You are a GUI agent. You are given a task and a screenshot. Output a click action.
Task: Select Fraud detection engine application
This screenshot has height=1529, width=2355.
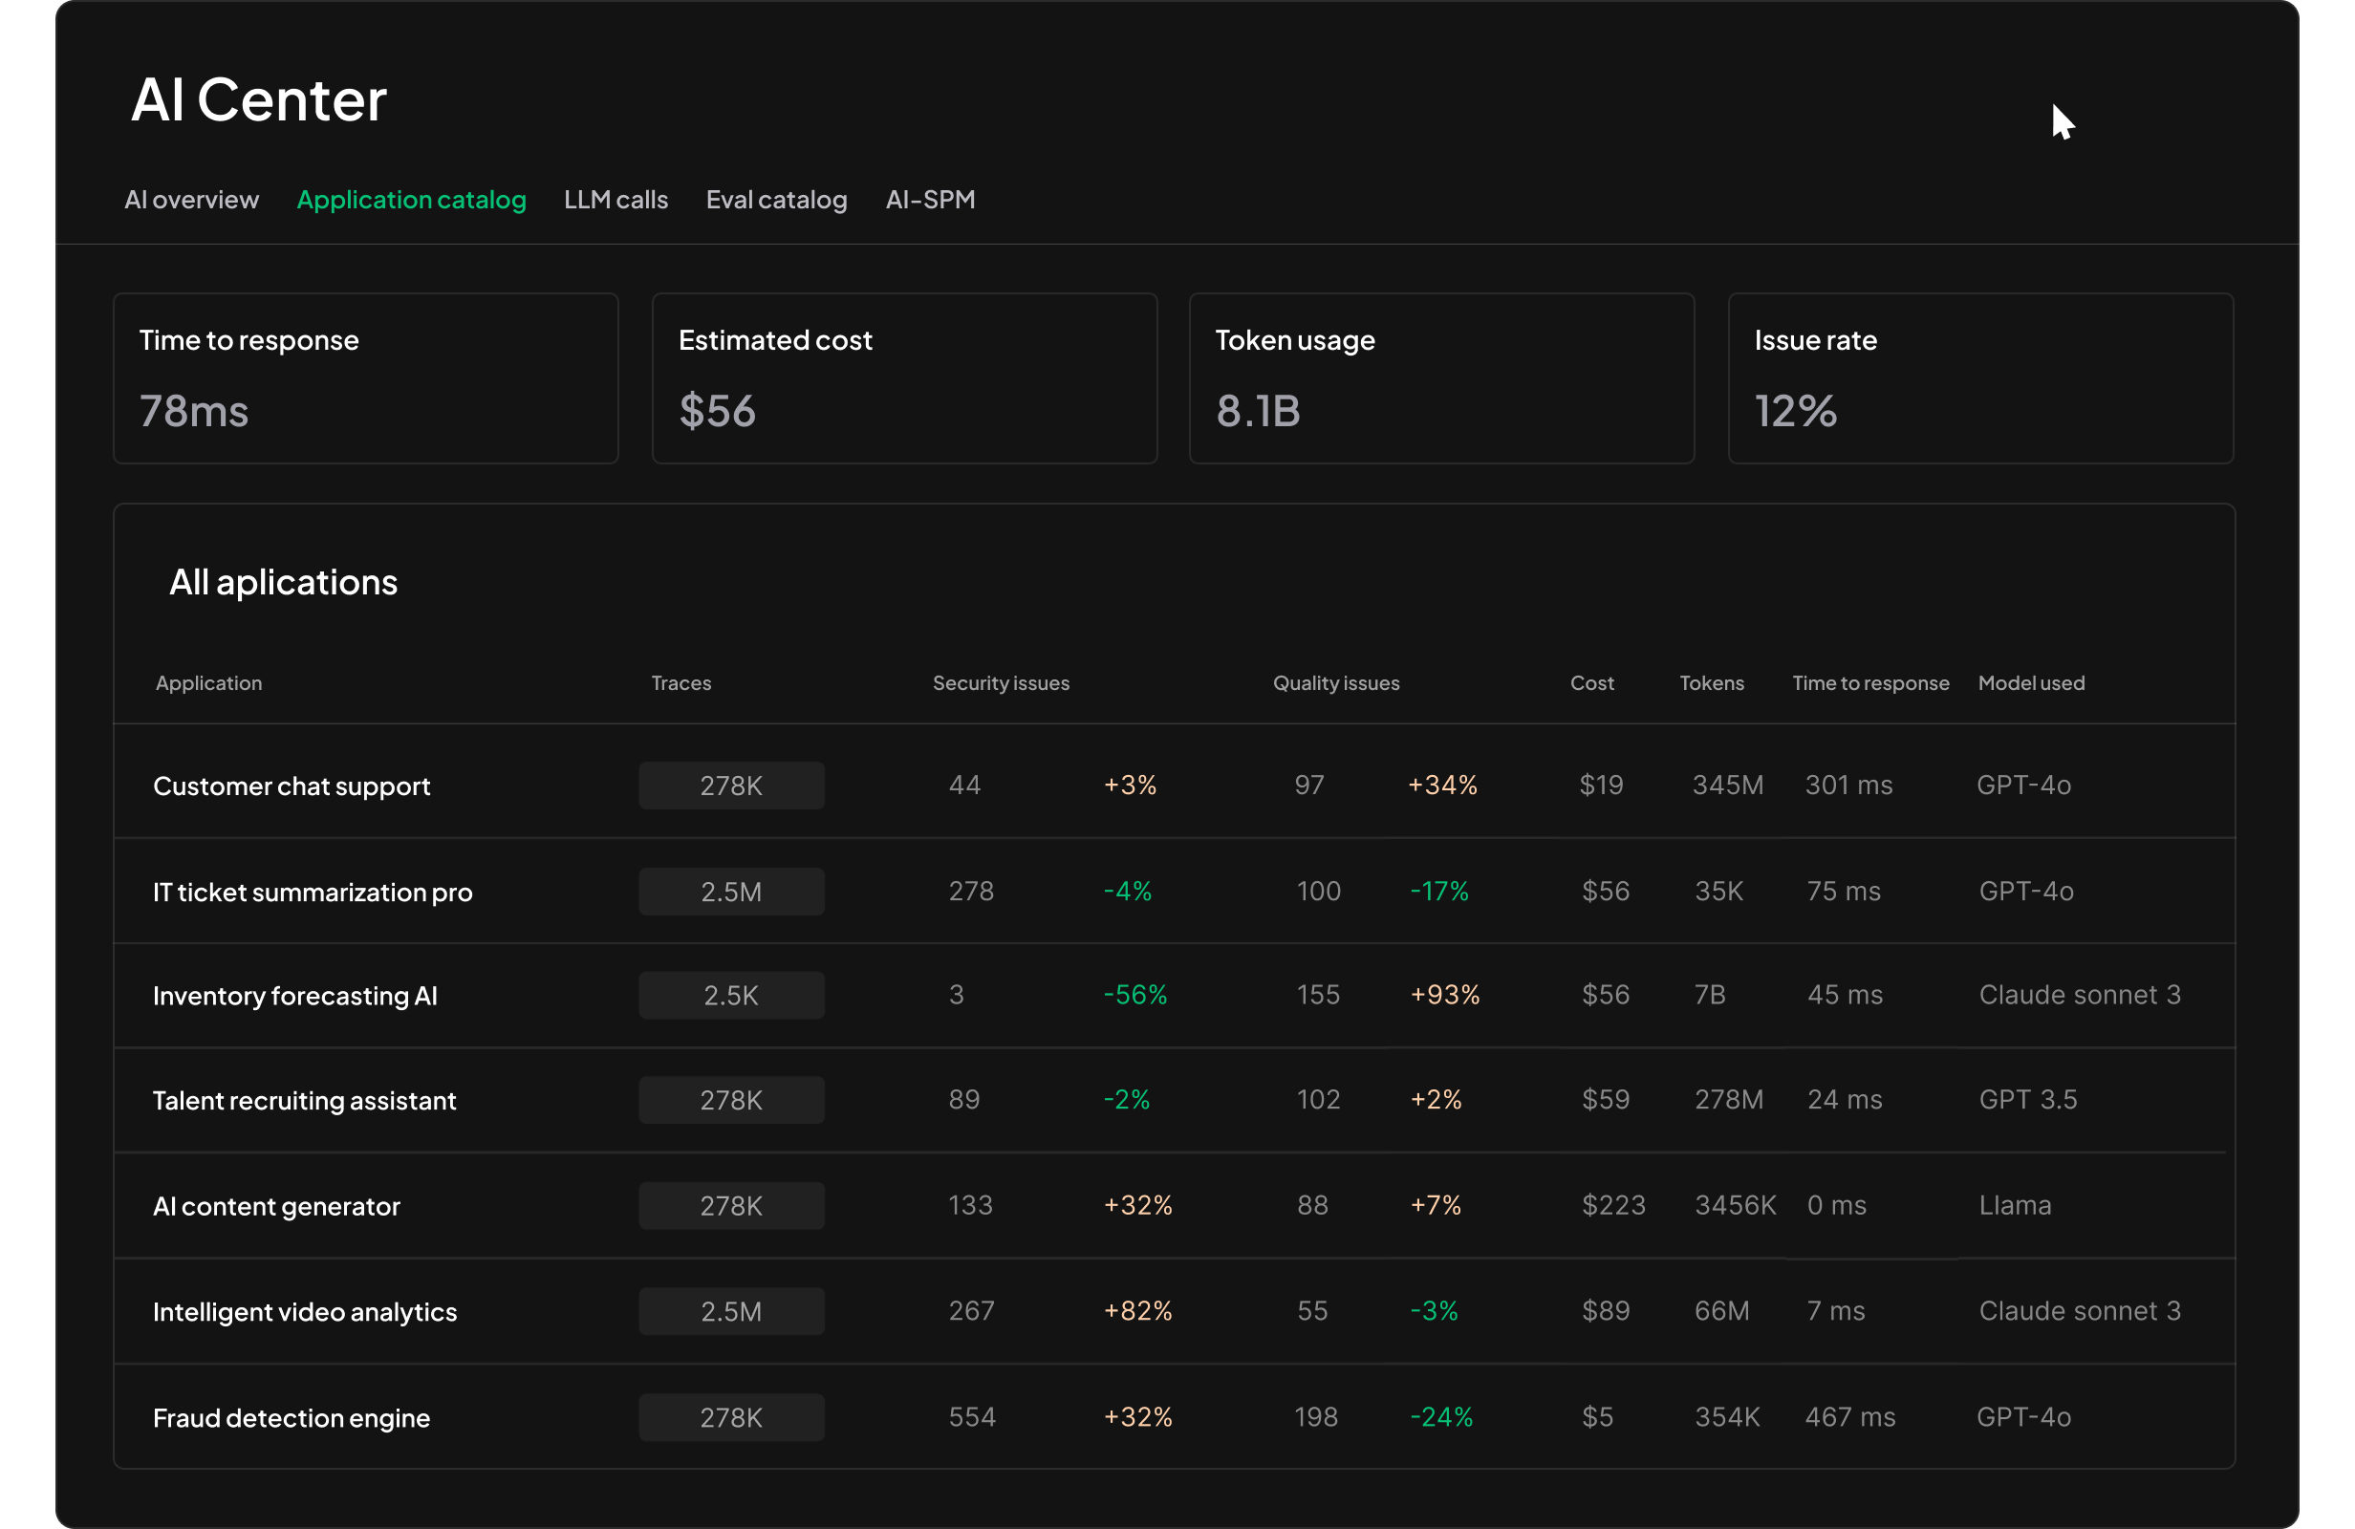(291, 1418)
